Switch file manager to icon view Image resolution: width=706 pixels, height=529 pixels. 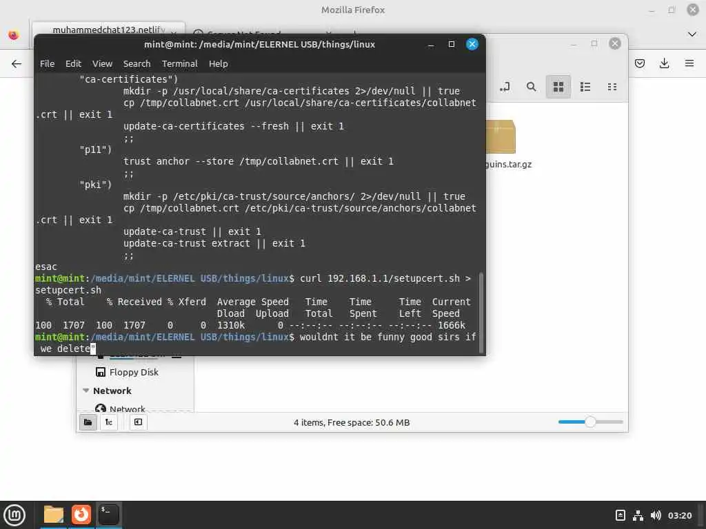pos(558,87)
